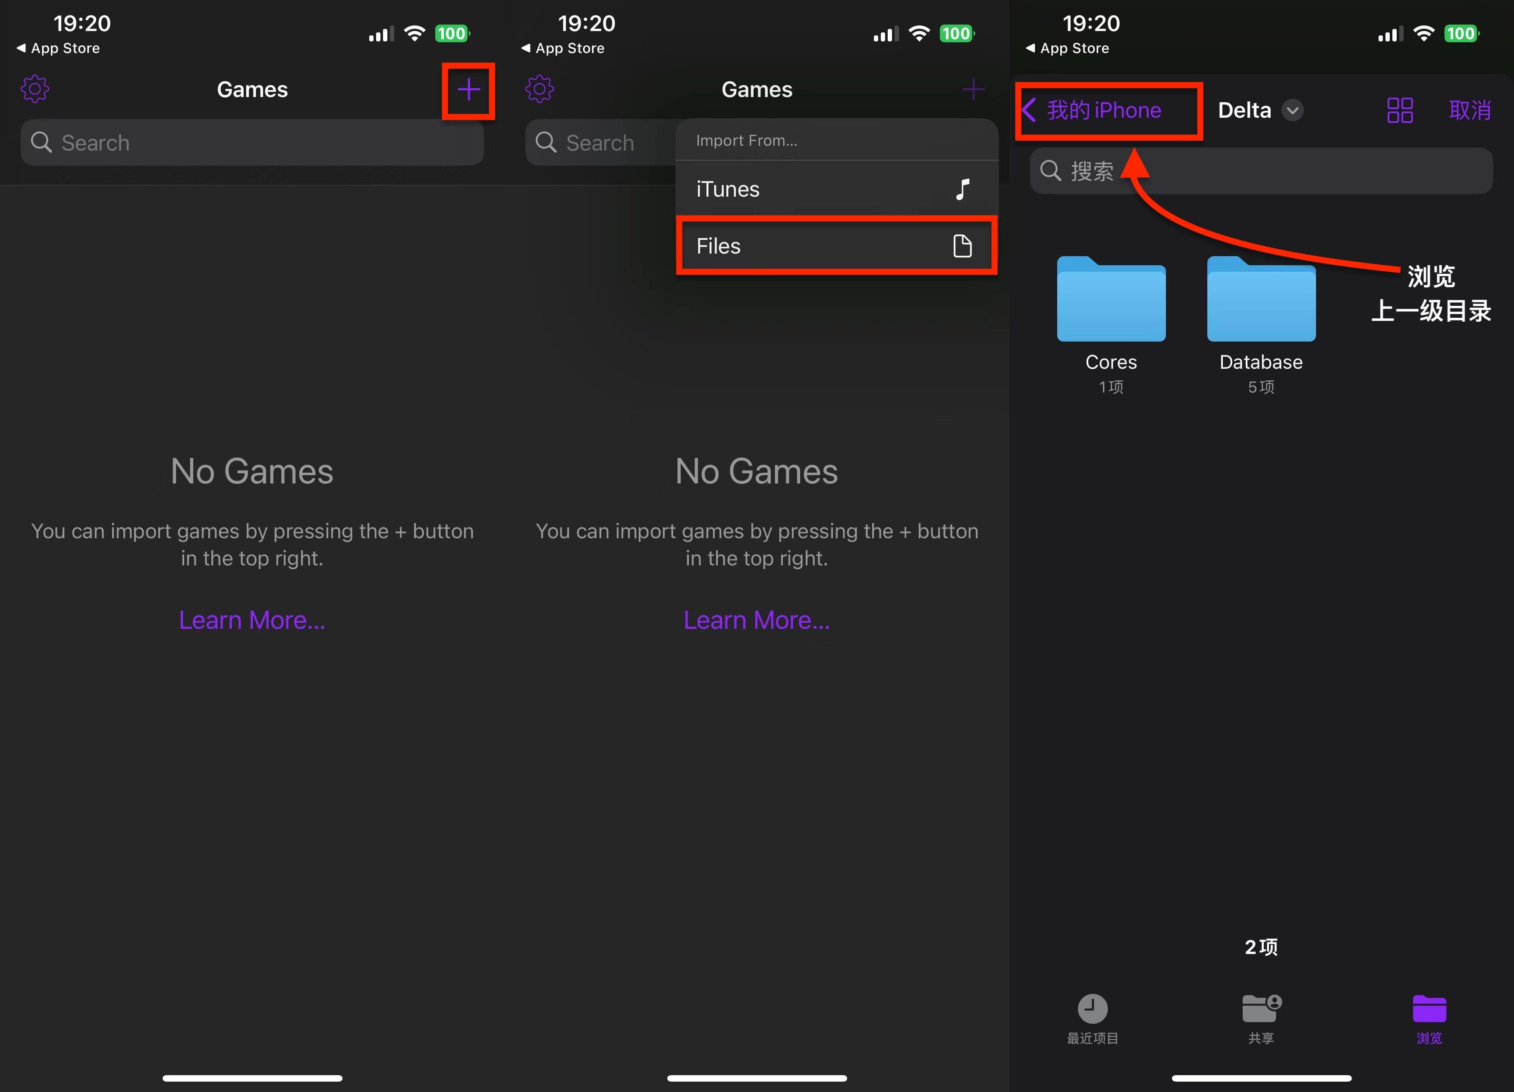Open the Cores folder

click(1111, 300)
